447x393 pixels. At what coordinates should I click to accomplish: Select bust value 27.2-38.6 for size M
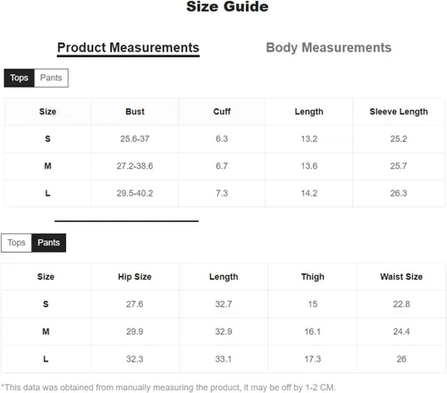click(135, 166)
